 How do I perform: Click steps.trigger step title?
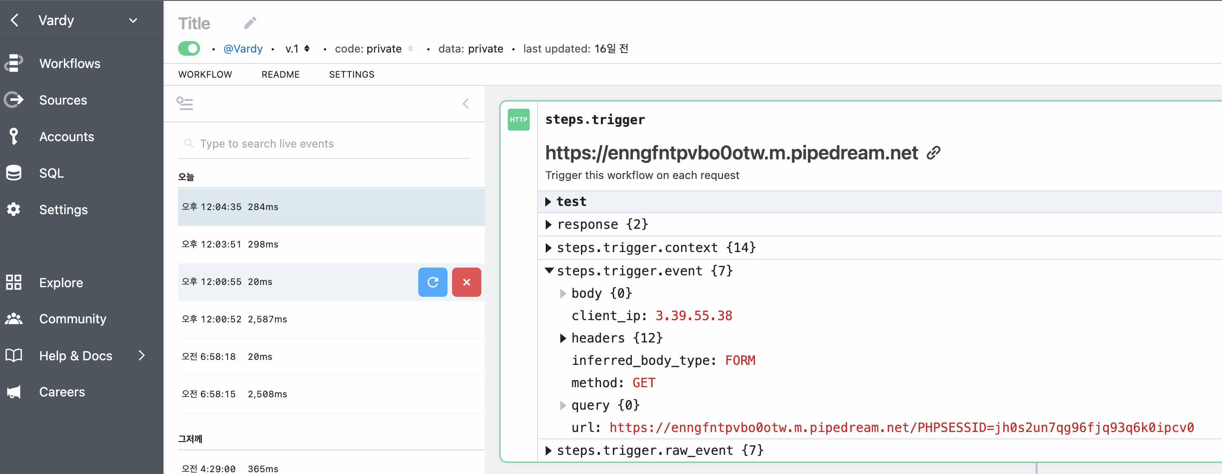tap(595, 120)
